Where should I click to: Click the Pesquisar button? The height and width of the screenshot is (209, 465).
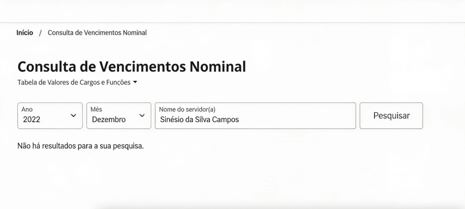click(391, 116)
